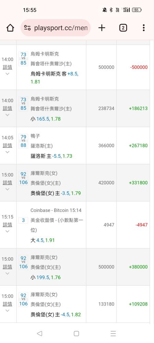Expand chevron under first 14:00 詳情
The image size is (154, 343).
tap(8, 74)
